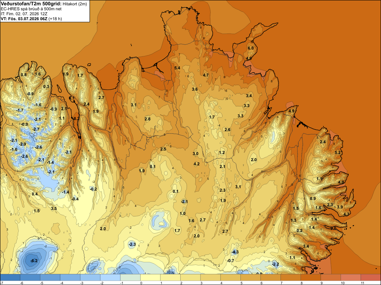Image resolution: width=381 pixels, height=285 pixels.
Task: Click the title 'Veðurstofan/T2m 500grid: Hitakort (2m)'
Action: pos(44,4)
